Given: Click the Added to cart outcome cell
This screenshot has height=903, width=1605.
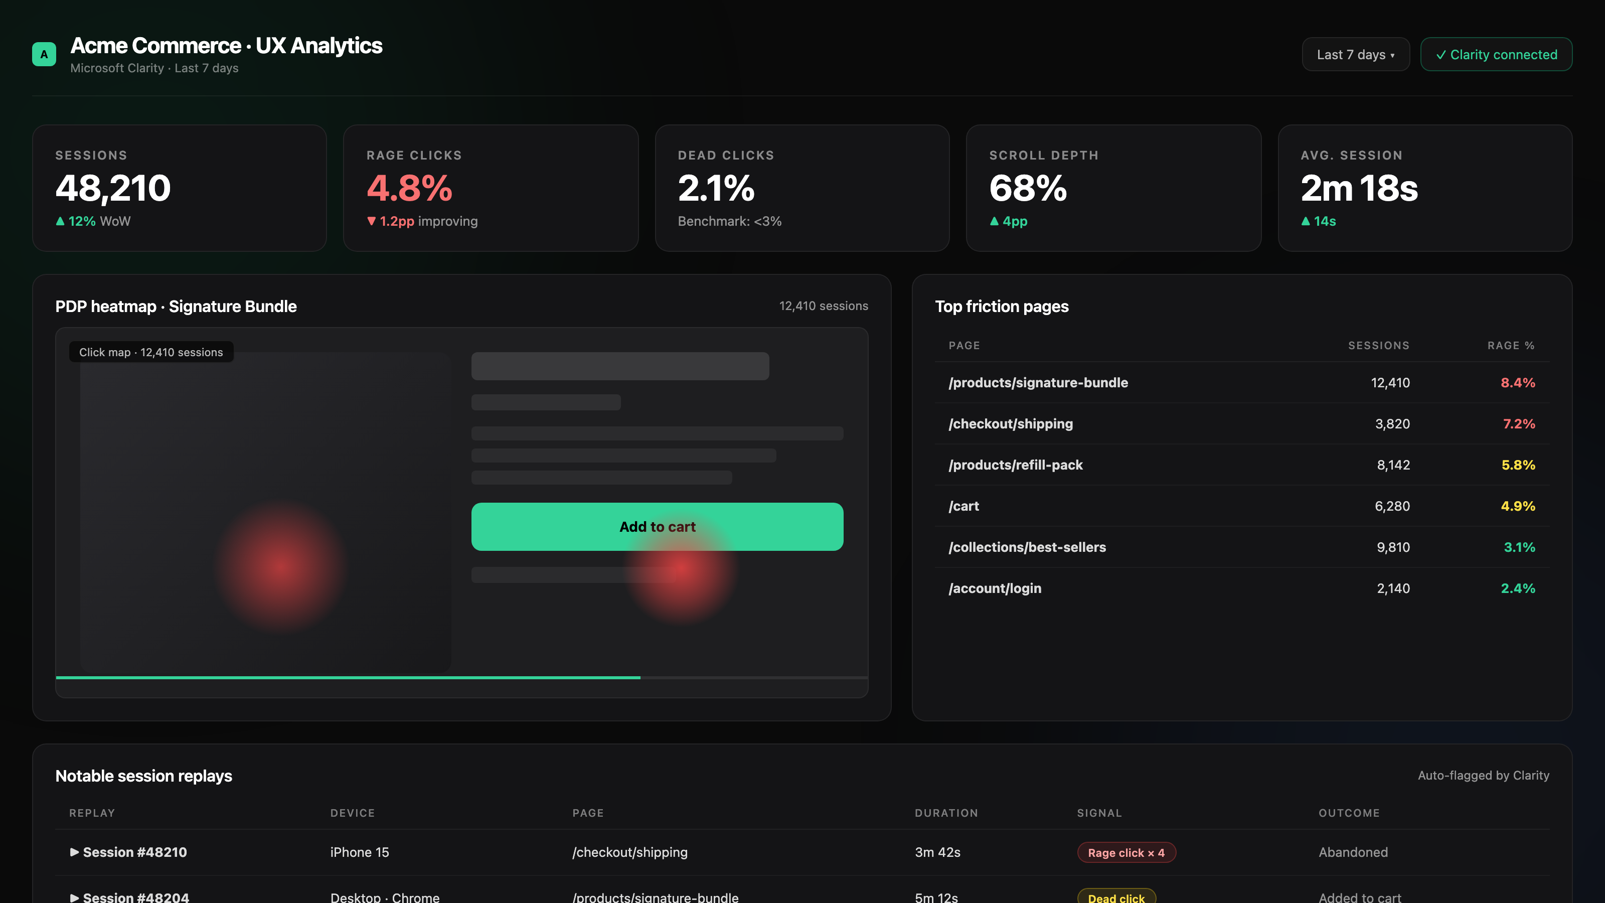Looking at the screenshot, I should pos(1360,897).
